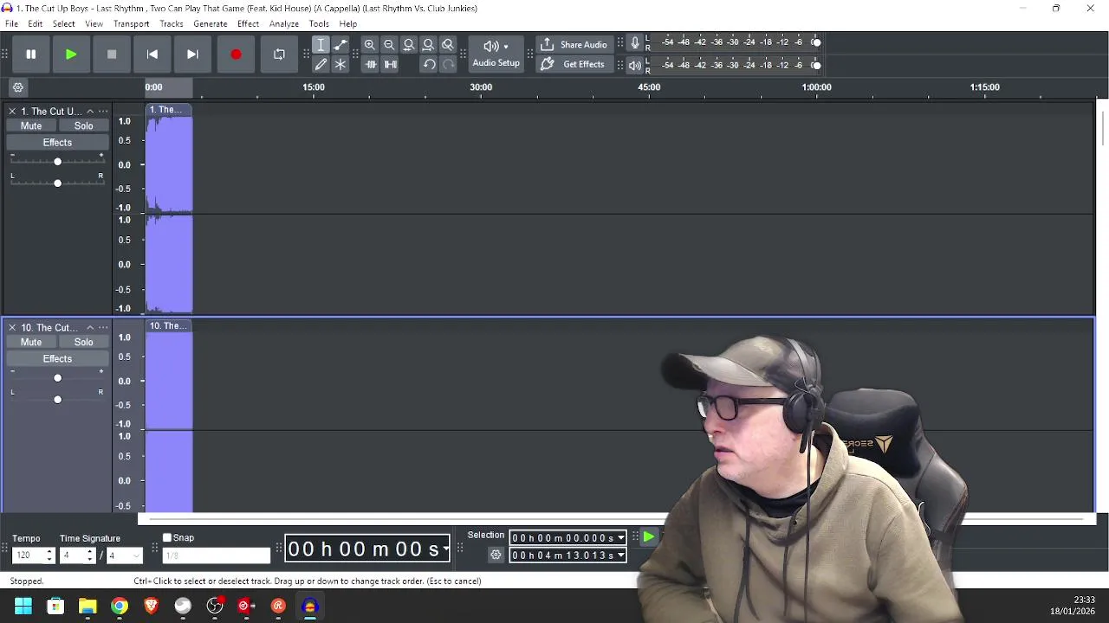Viewport: 1109px width, 623px height.
Task: Mute track 1
Action: point(31,125)
